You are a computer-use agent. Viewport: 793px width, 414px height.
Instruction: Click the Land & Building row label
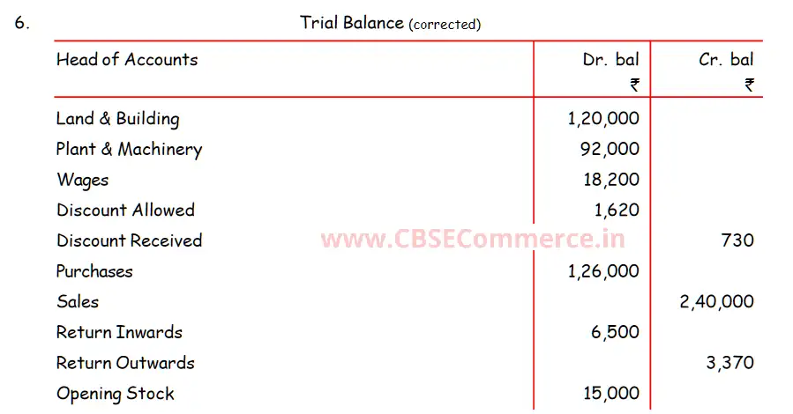tap(117, 119)
